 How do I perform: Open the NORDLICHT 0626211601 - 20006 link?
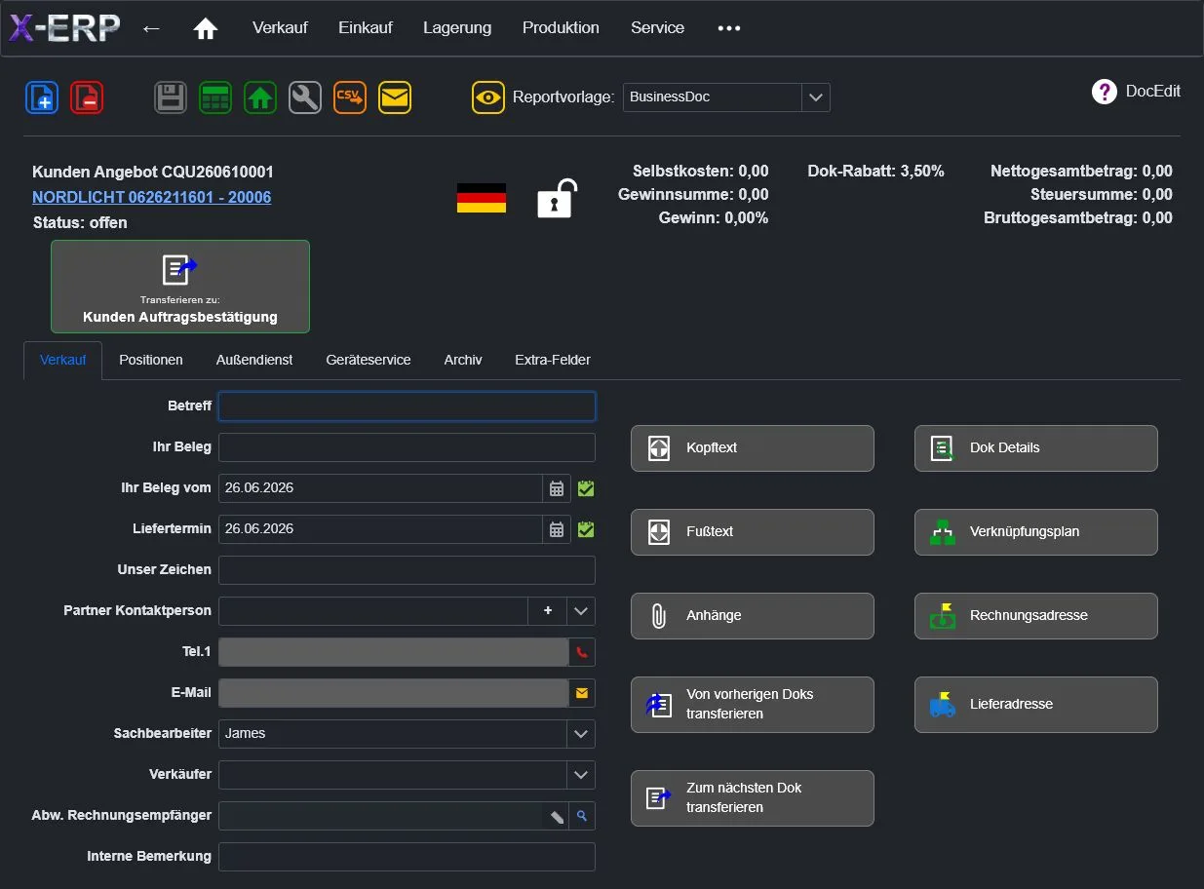[x=151, y=197]
